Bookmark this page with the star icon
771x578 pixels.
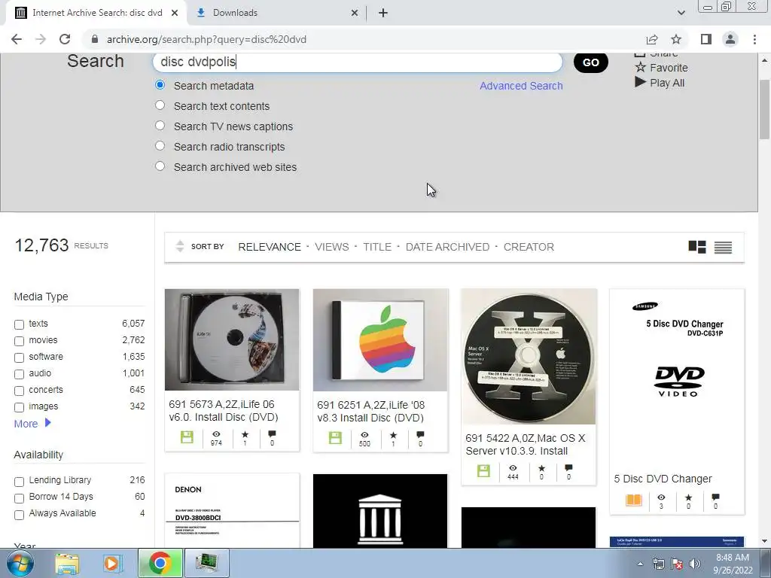pyautogui.click(x=676, y=39)
